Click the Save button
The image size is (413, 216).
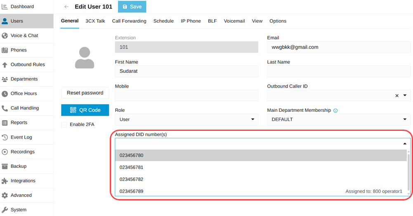(132, 7)
